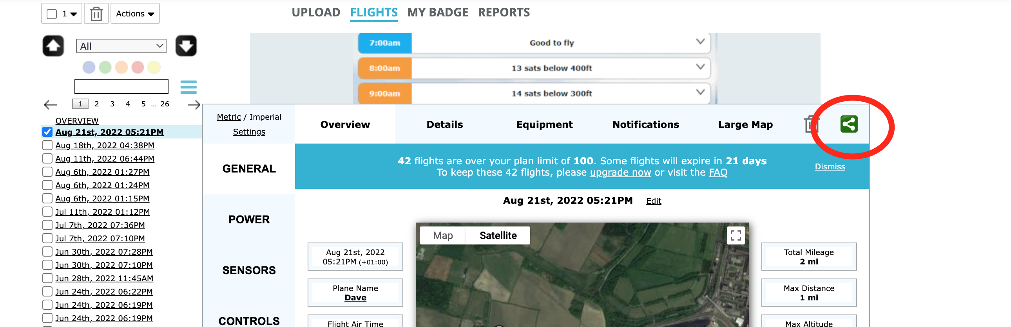
Task: Click the trash icon beside Large Map
Action: tap(810, 124)
